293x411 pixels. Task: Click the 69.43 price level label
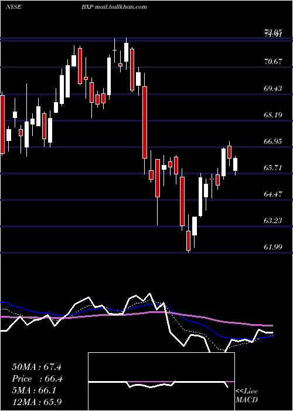(273, 88)
